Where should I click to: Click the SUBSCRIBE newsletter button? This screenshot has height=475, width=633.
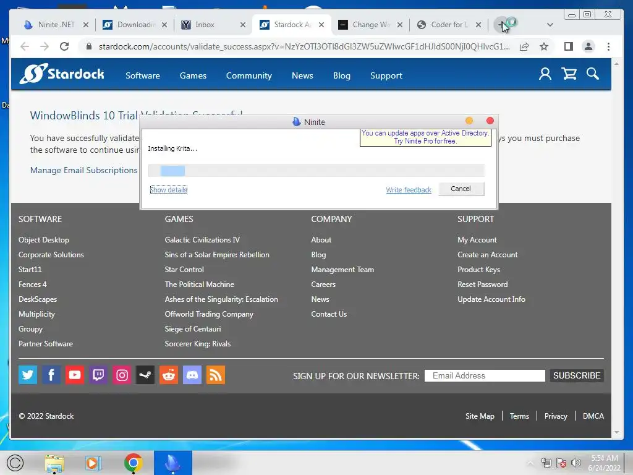(x=577, y=375)
